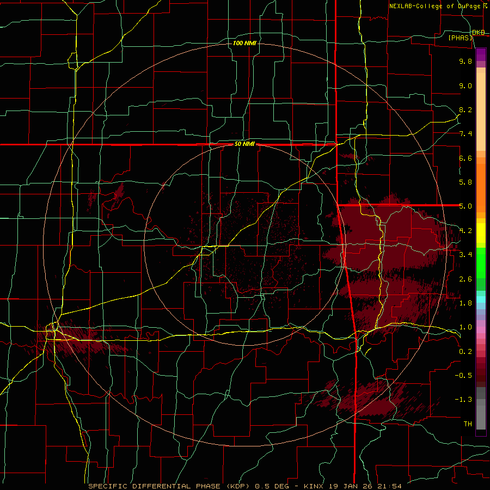Click the 1.8 scale value
This screenshot has width=490, height=490.
(x=465, y=303)
